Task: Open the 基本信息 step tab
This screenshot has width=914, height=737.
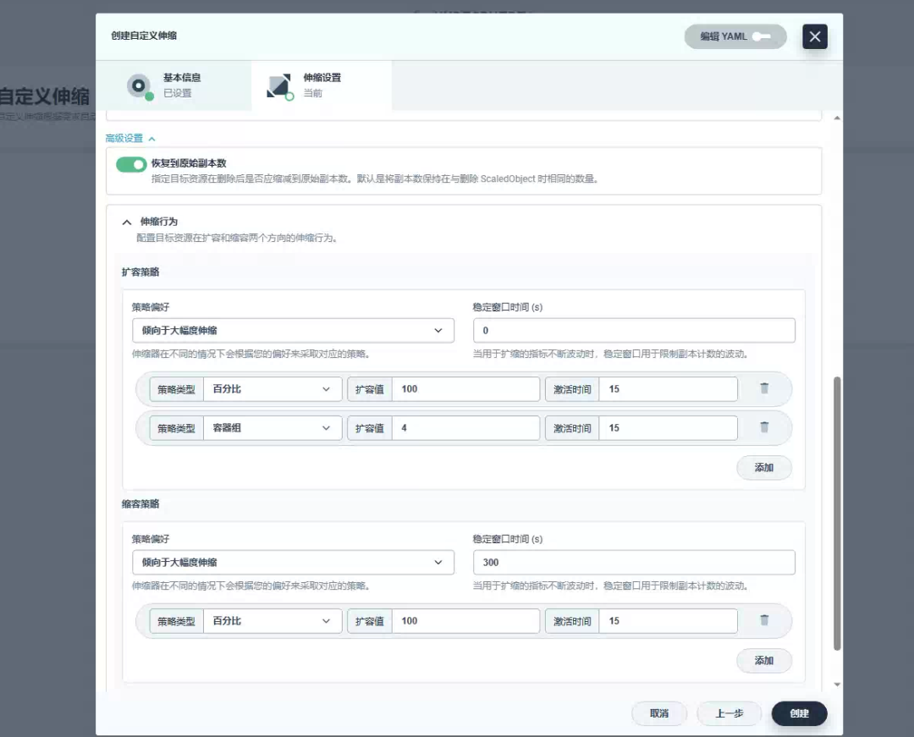Action: click(x=173, y=85)
